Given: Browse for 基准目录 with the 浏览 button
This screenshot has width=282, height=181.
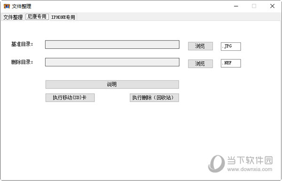Looking at the screenshot, I should click(200, 46).
